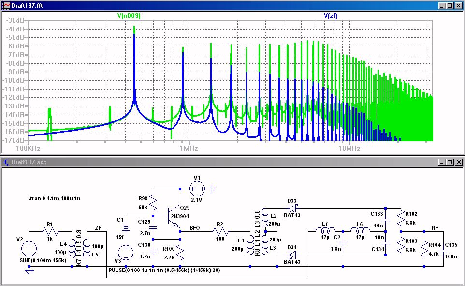Click the 2.1V value of V1
The width and height of the screenshot is (465, 286).
pos(197,200)
